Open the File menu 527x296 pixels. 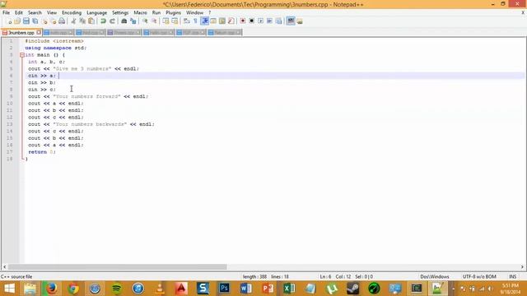[6, 13]
